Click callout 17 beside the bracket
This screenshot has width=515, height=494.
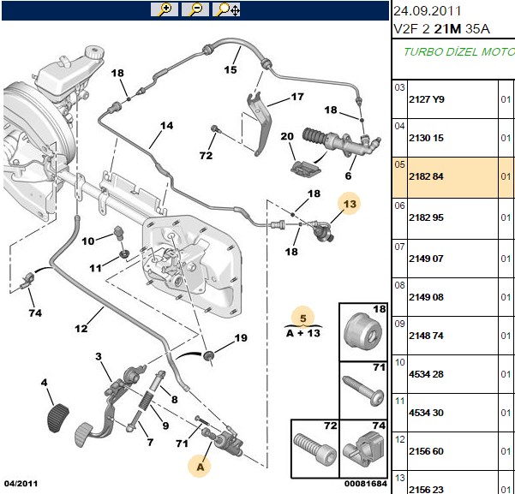point(297,97)
